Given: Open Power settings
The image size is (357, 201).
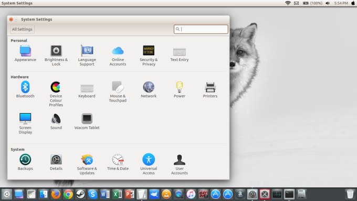Looking at the screenshot, I should pyautogui.click(x=180, y=89).
